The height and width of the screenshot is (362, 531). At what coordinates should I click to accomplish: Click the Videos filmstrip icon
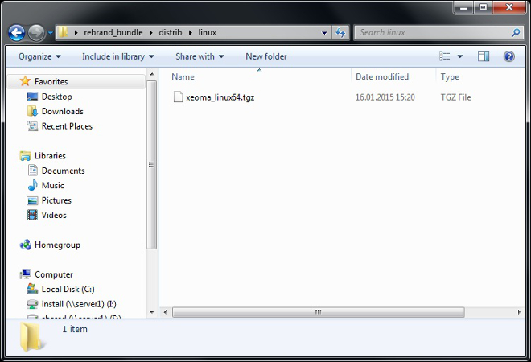32,215
